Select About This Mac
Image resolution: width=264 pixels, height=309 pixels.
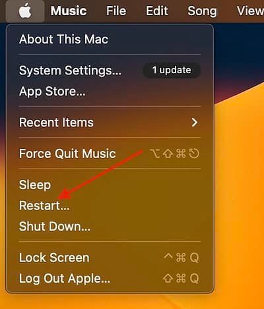(x=110, y=40)
